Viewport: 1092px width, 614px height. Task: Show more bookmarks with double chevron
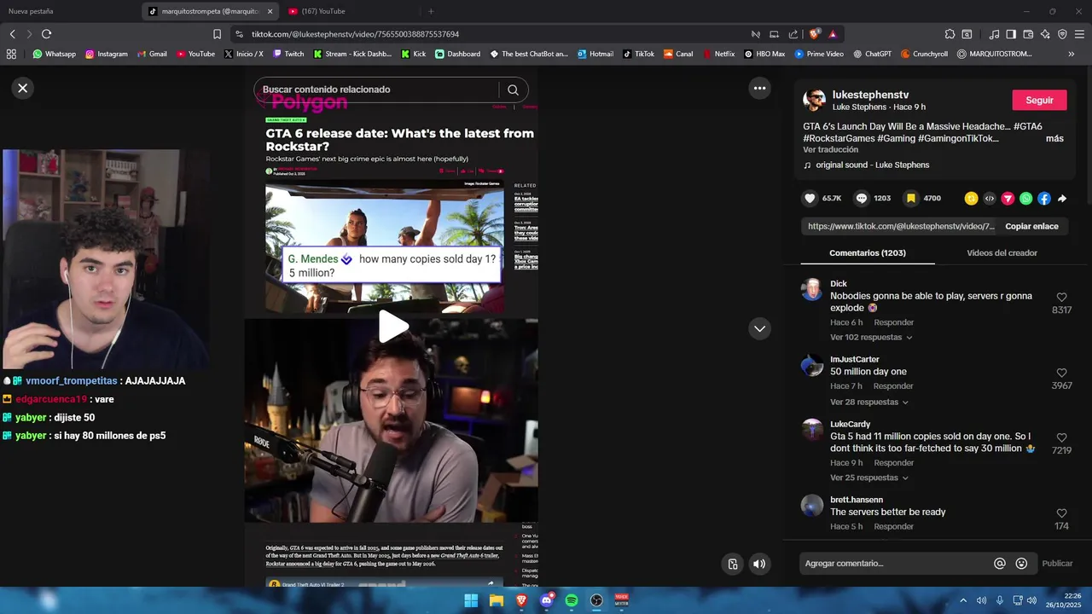(x=1072, y=54)
